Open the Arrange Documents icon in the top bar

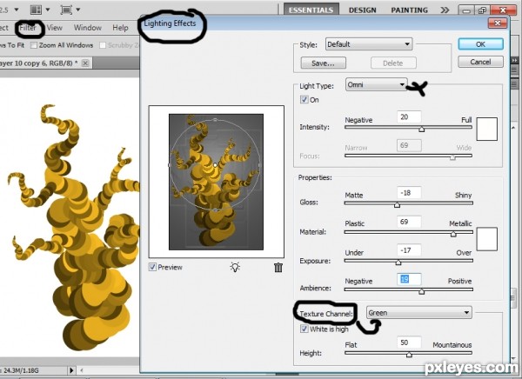point(36,10)
